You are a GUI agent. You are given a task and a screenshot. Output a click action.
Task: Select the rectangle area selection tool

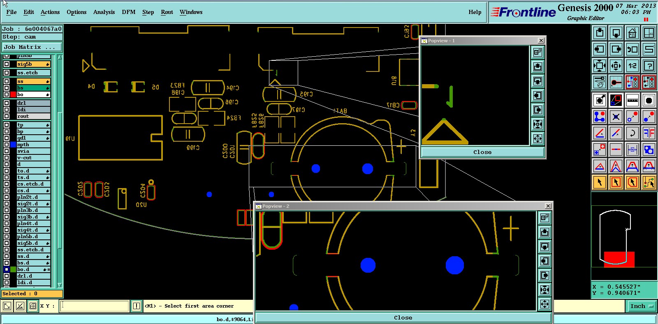[616, 182]
